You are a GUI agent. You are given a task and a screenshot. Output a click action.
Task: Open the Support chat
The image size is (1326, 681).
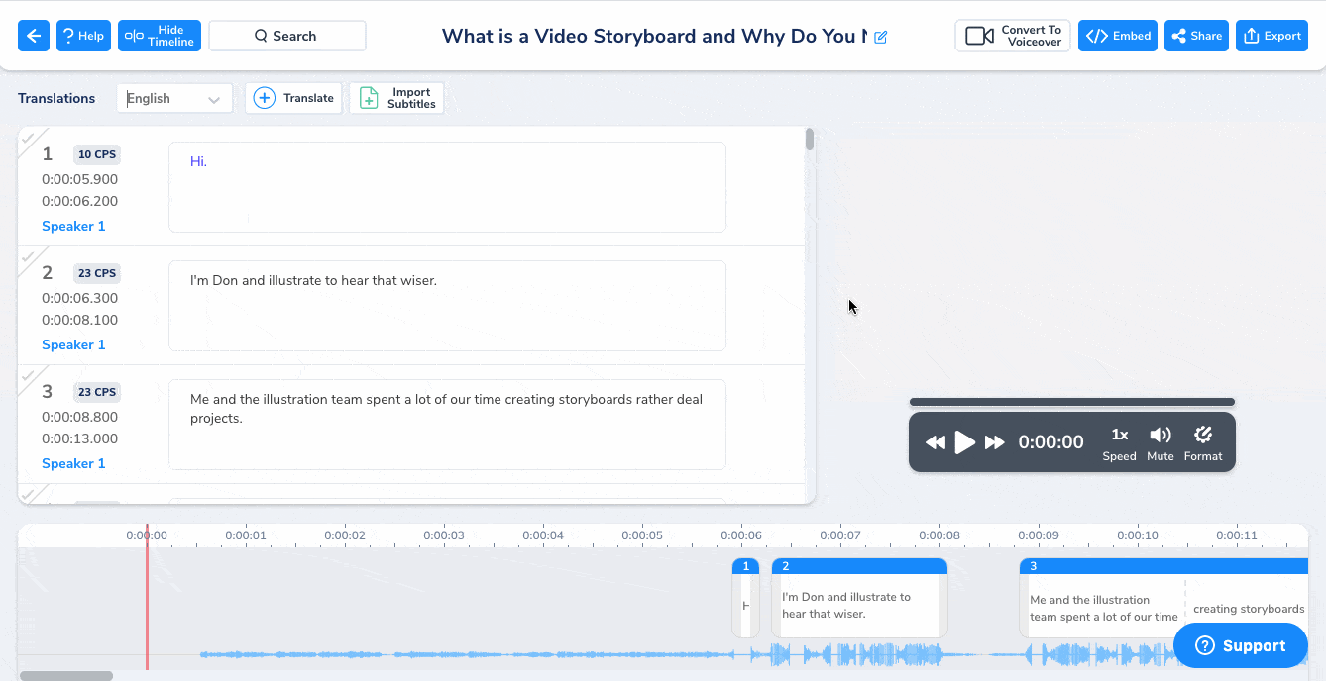pyautogui.click(x=1241, y=645)
